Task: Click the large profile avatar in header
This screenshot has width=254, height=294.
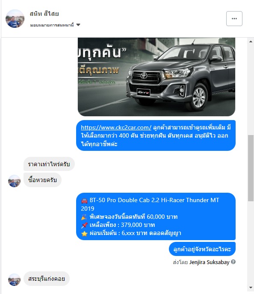Action: click(15, 18)
